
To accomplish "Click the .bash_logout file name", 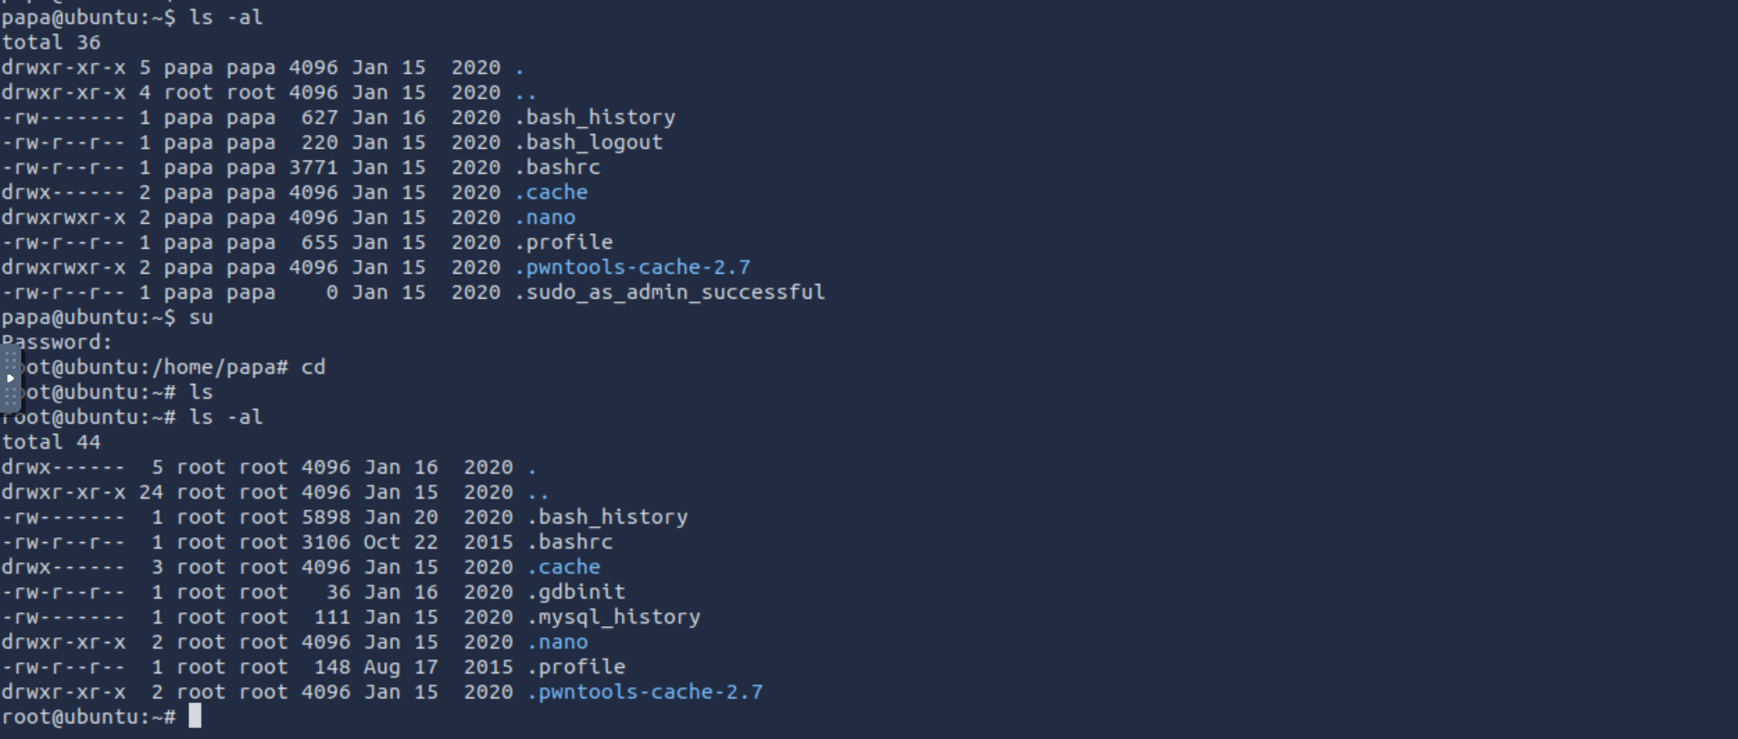I will (x=589, y=142).
